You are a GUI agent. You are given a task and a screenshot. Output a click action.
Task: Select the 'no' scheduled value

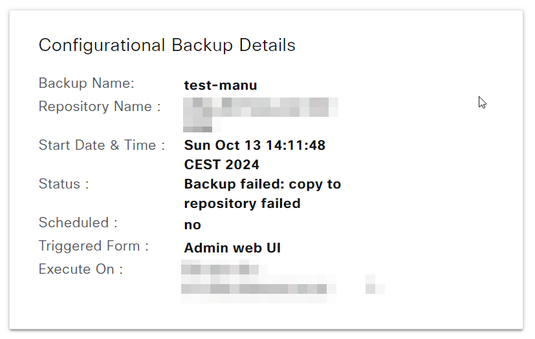point(192,225)
